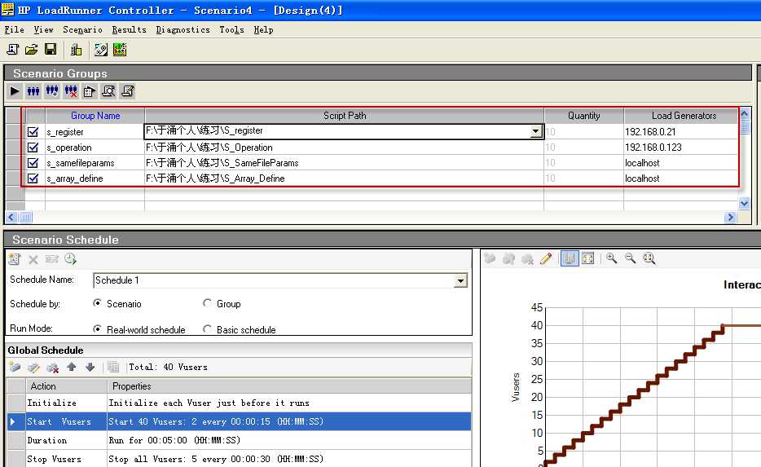Select the Start Vusers action row
Image resolution: width=761 pixels, height=467 pixels.
(x=239, y=421)
